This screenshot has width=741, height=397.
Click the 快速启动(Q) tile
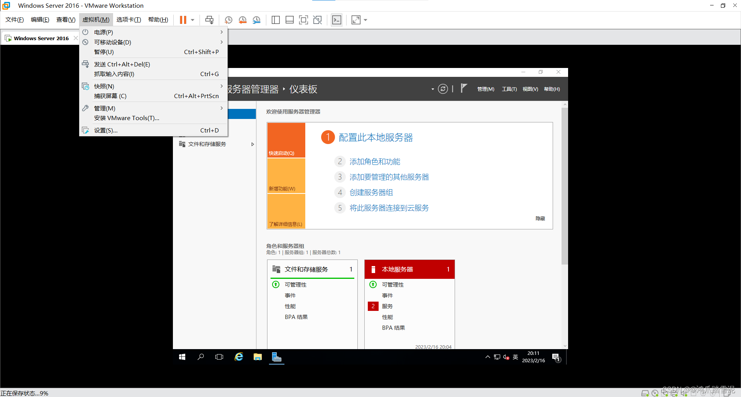click(x=286, y=140)
